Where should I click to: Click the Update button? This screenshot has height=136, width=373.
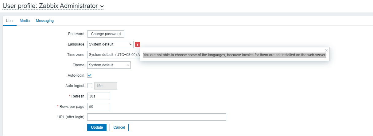point(97,127)
